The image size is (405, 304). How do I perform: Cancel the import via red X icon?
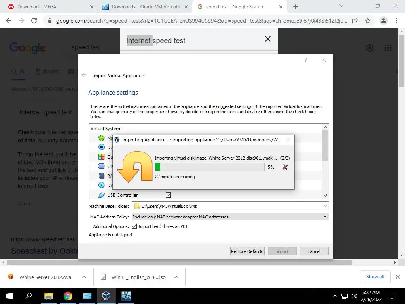coord(285,167)
